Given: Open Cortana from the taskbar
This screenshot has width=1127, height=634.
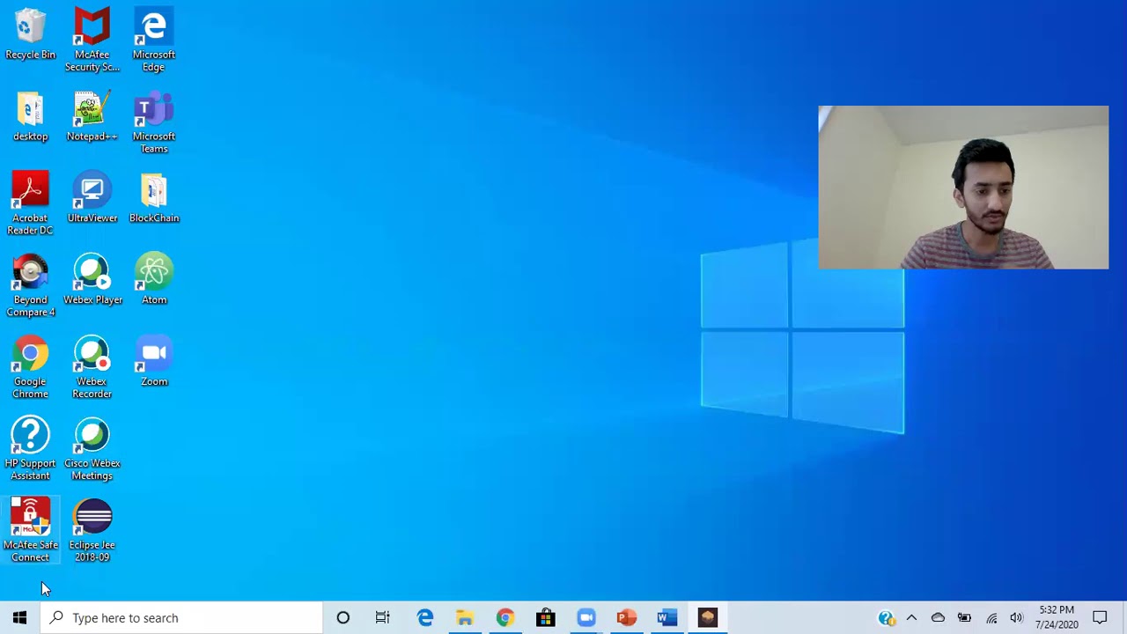Looking at the screenshot, I should pos(343,618).
